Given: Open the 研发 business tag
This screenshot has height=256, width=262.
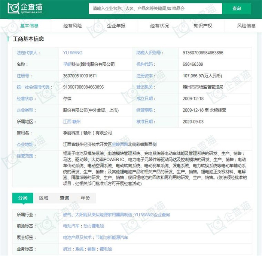Looking at the screenshot, I should (67, 249).
